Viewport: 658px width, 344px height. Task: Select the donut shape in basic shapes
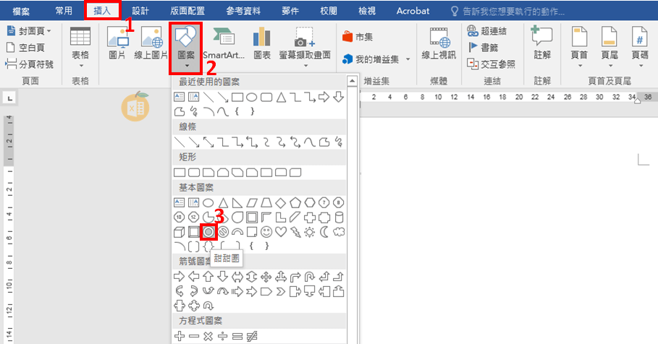208,232
